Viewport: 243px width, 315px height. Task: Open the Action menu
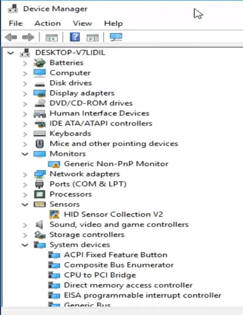tap(48, 23)
